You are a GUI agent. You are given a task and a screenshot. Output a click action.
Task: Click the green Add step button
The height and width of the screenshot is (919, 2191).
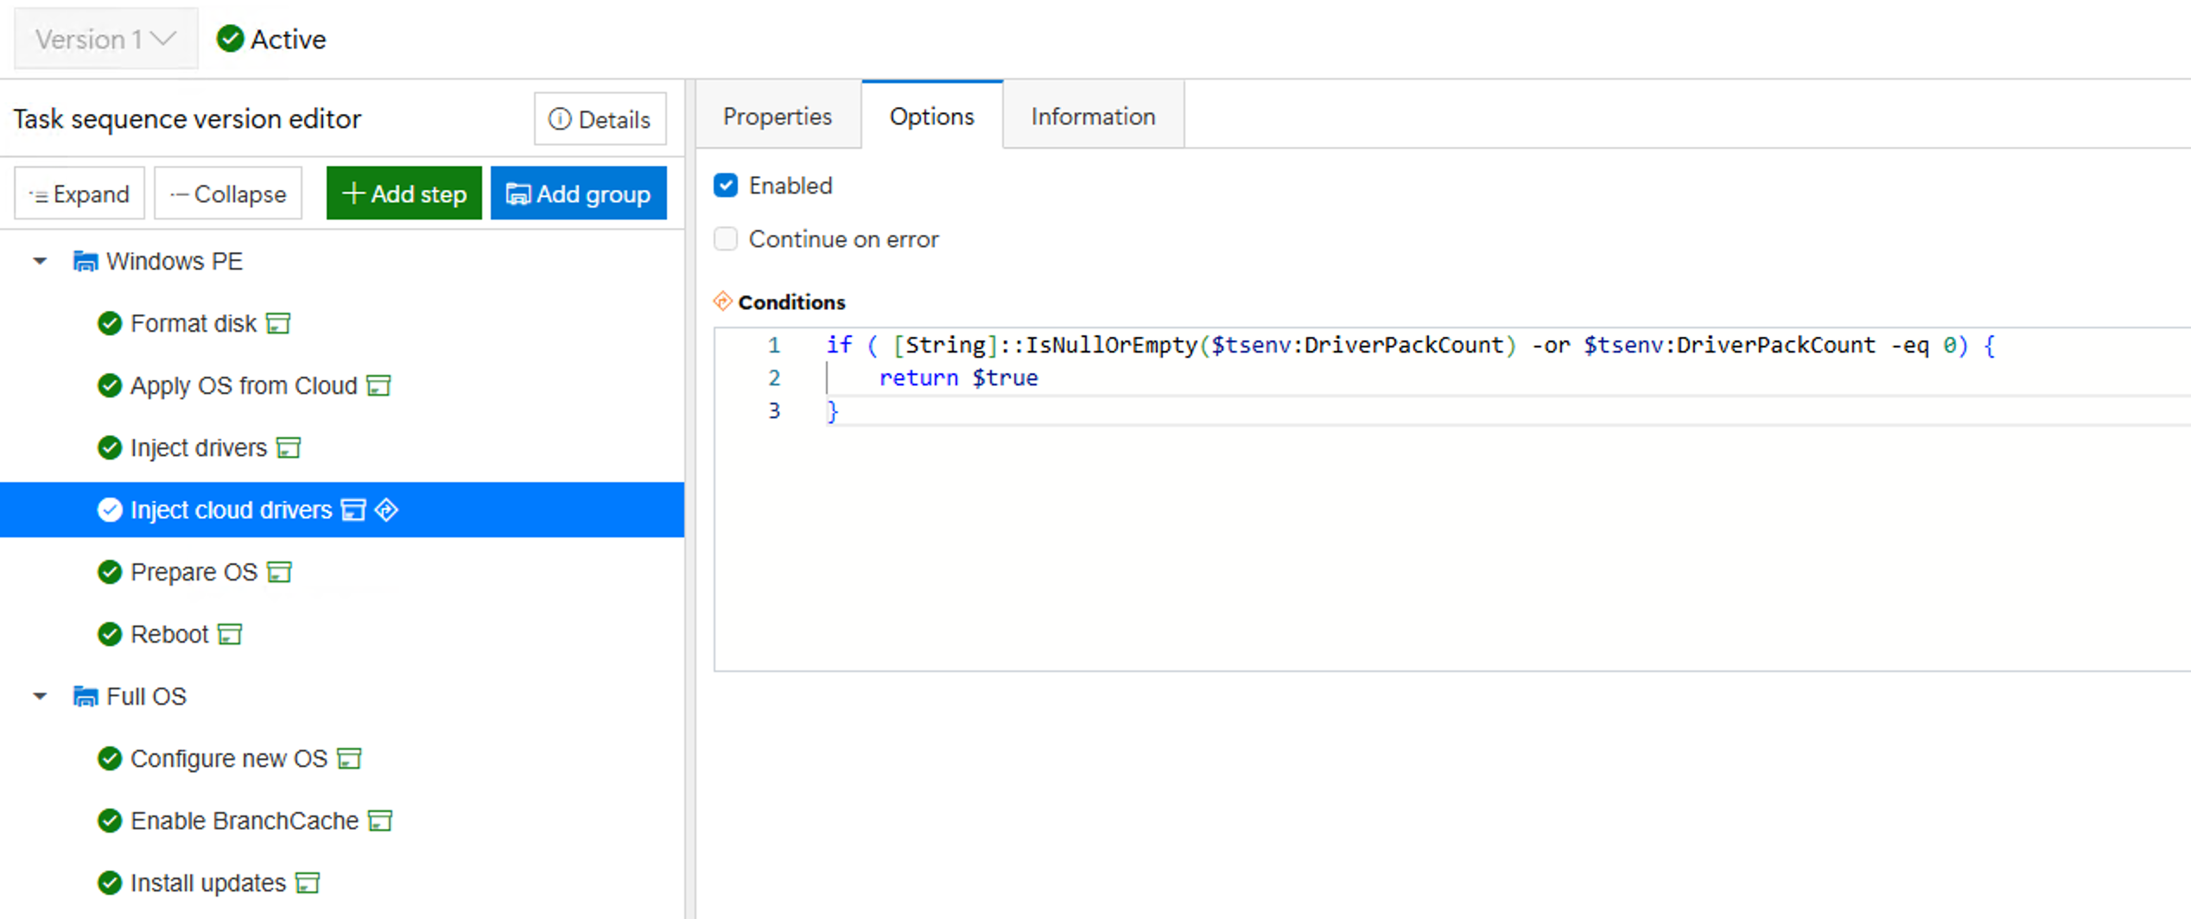tap(403, 193)
